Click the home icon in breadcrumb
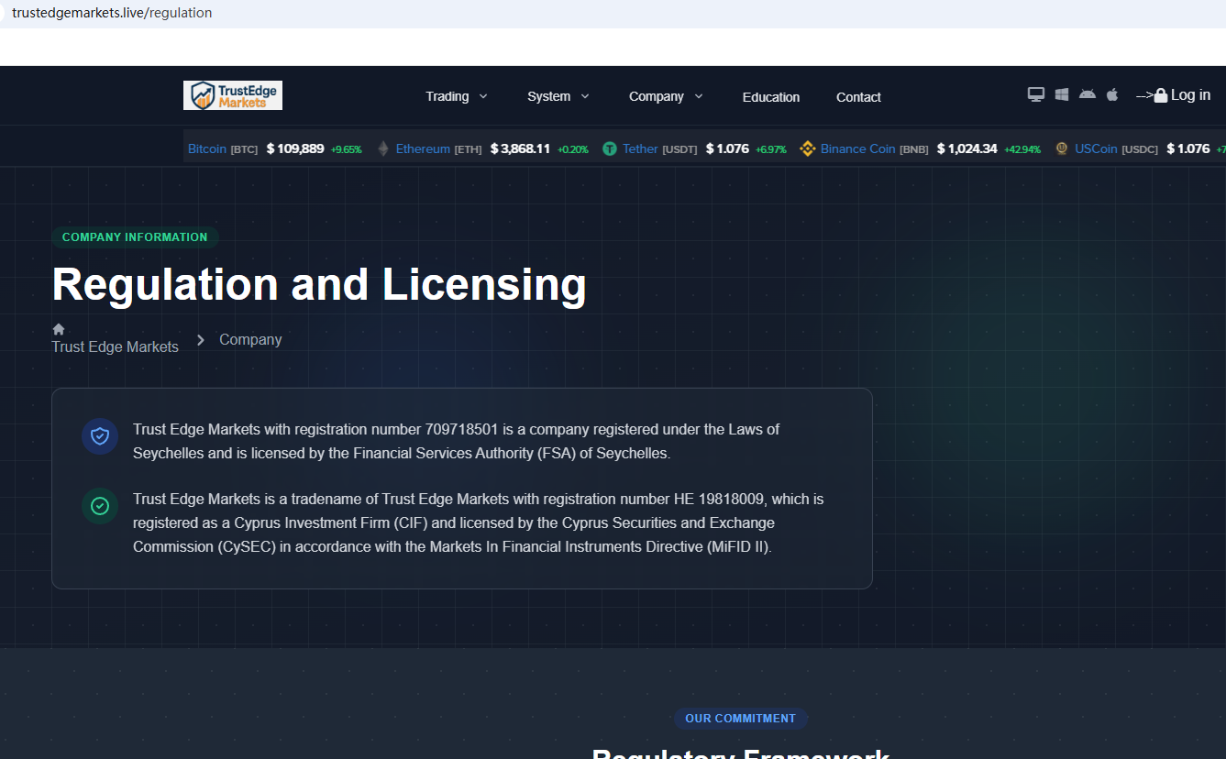This screenshot has height=759, width=1226. pyautogui.click(x=59, y=329)
